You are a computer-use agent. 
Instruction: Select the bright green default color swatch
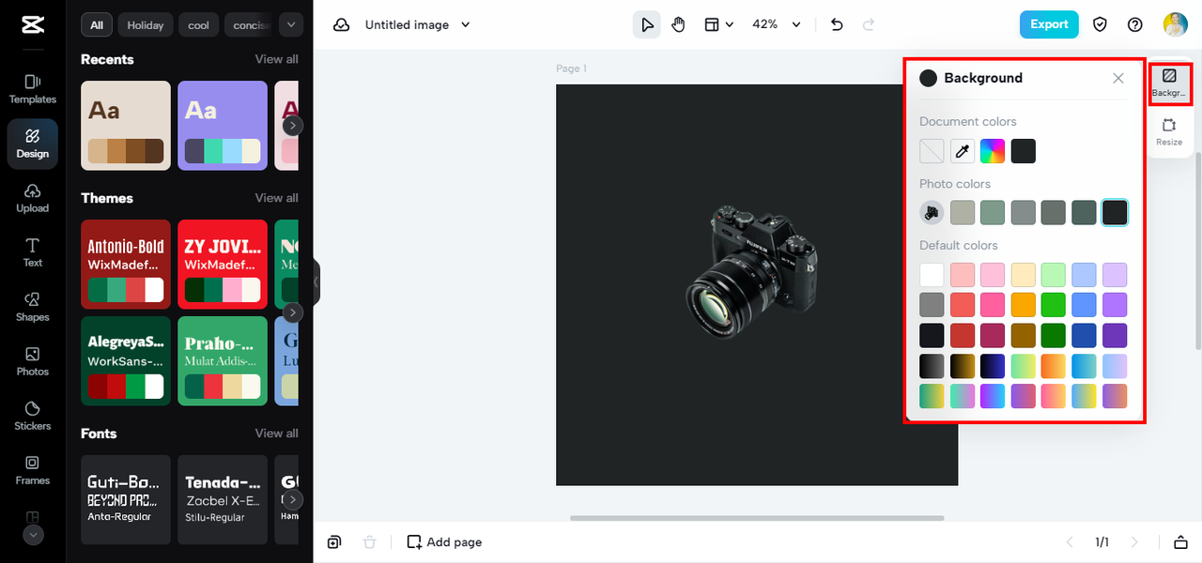tap(1054, 305)
